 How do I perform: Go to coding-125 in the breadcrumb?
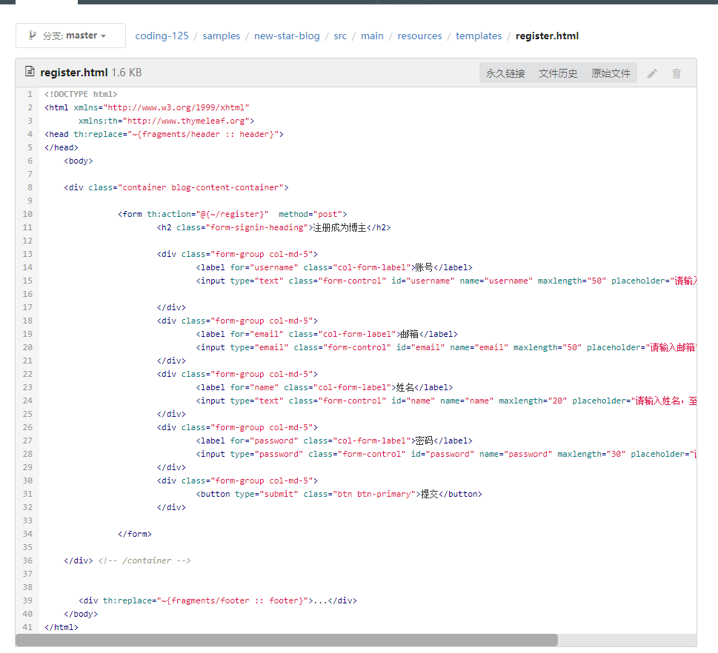click(x=162, y=36)
